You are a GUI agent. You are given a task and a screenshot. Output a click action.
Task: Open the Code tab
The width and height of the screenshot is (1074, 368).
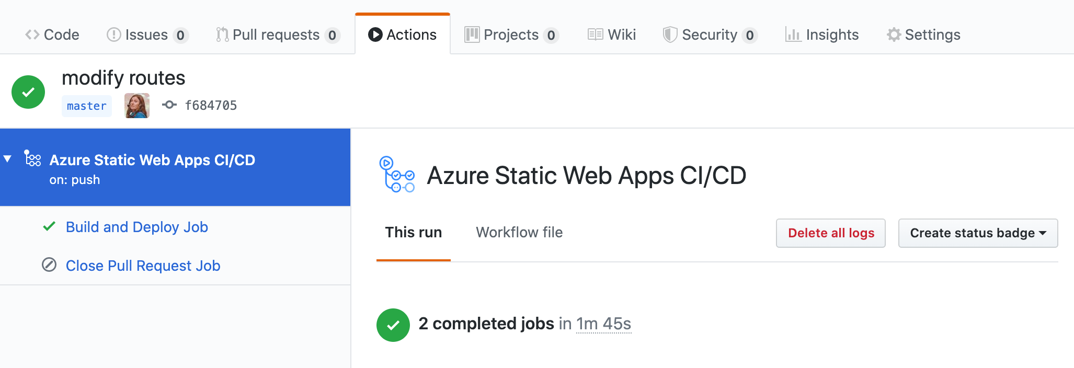coord(52,34)
